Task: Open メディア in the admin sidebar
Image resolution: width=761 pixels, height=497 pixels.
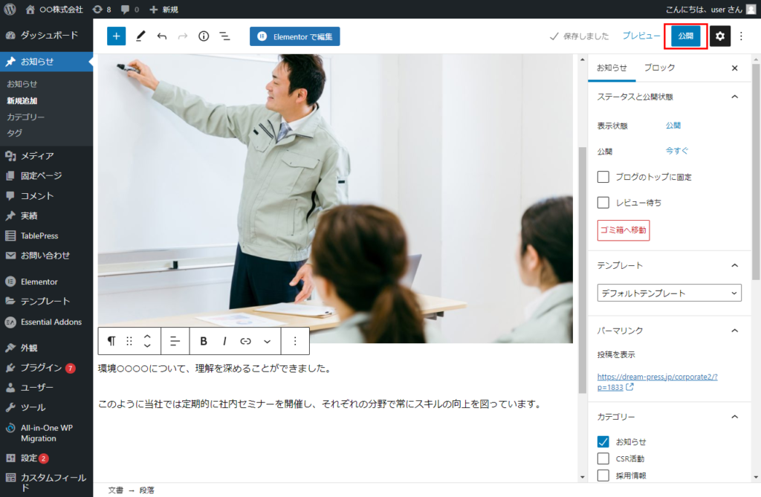Action: pyautogui.click(x=37, y=156)
